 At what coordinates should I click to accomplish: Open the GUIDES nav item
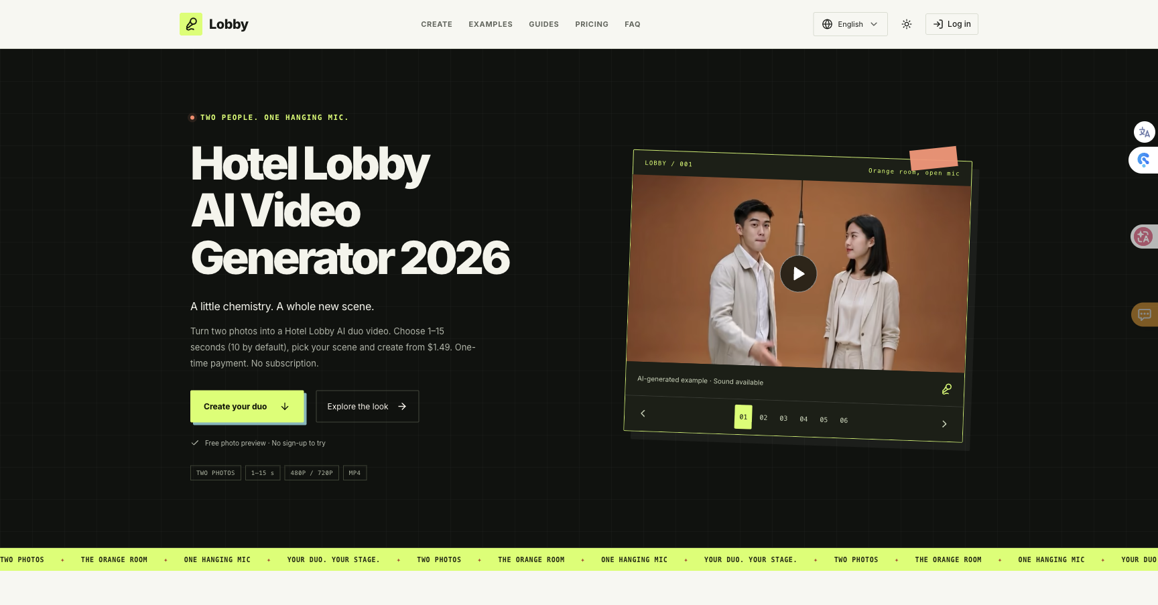543,24
